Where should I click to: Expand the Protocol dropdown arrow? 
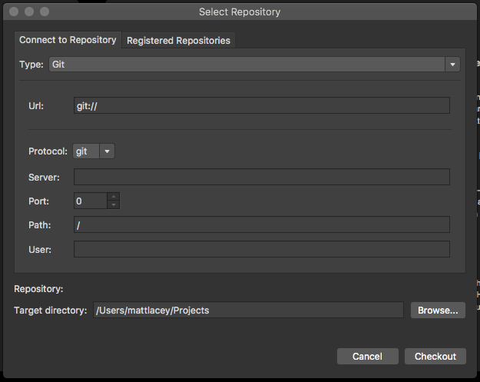click(107, 151)
